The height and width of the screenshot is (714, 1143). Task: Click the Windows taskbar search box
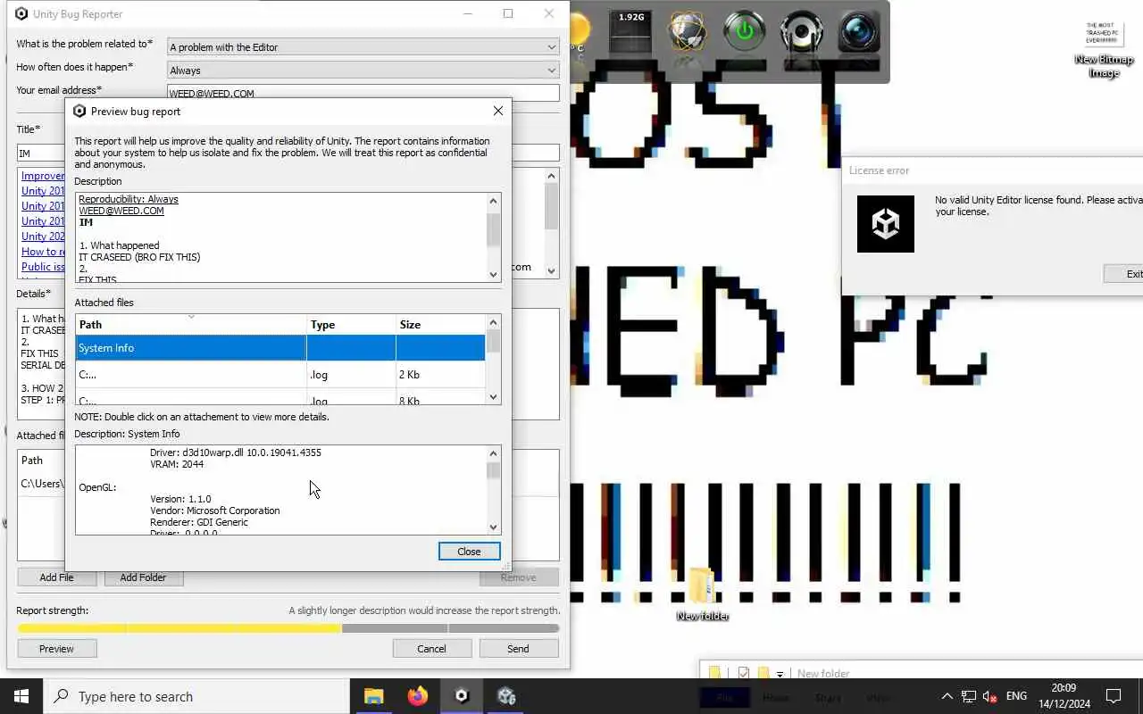pos(196,696)
